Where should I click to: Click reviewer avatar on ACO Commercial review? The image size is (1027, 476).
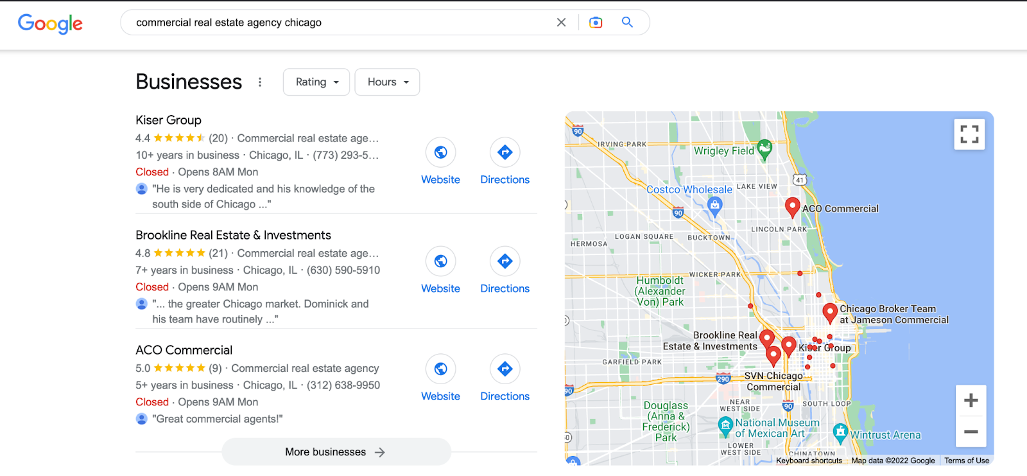tap(142, 419)
